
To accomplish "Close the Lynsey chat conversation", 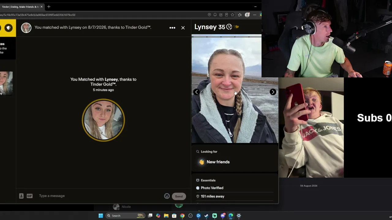I will pyautogui.click(x=183, y=28).
